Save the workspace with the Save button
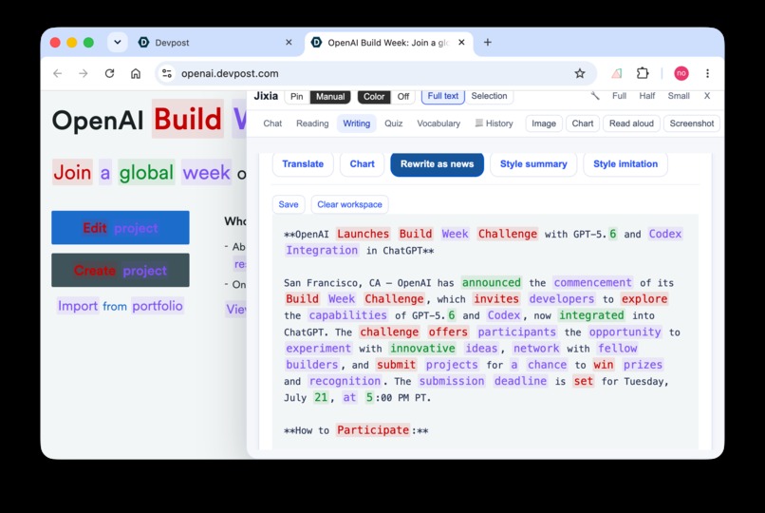This screenshot has height=513, width=765. [x=289, y=204]
